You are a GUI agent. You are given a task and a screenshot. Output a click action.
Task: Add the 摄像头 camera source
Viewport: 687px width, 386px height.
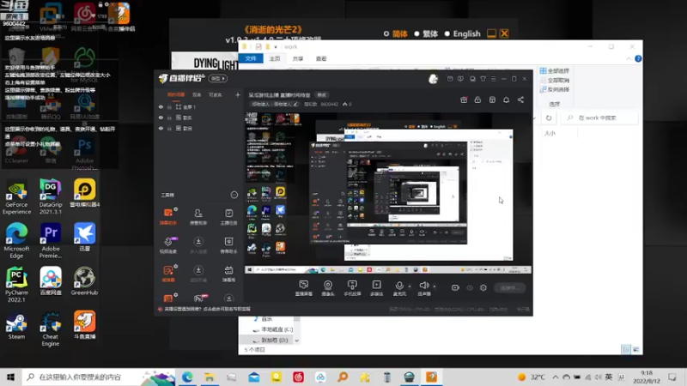(328, 287)
